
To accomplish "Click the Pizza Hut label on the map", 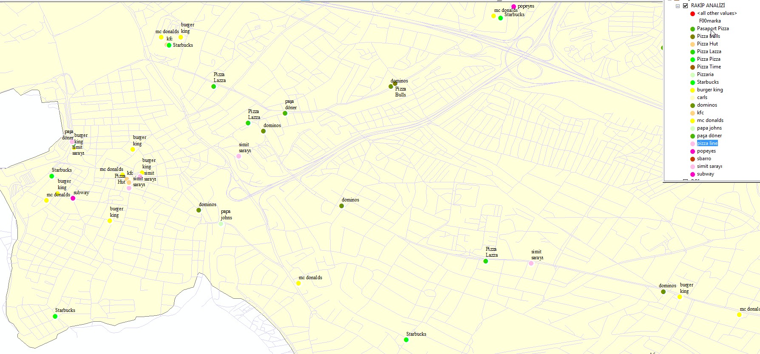I will [x=121, y=178].
